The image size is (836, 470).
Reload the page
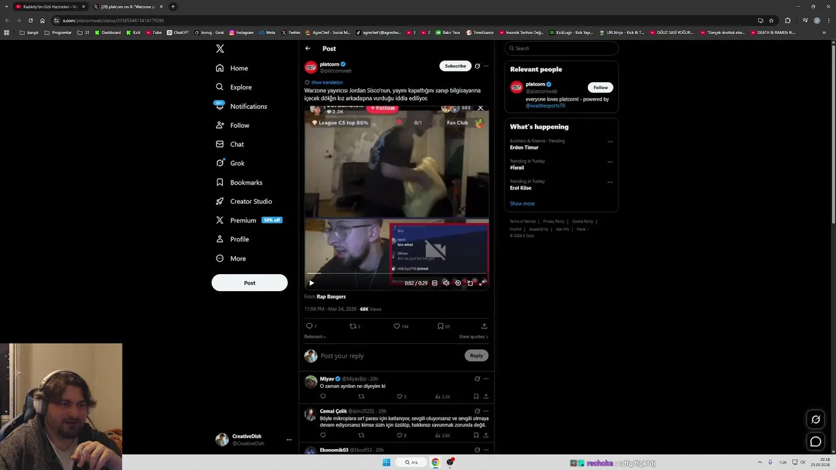(x=30, y=20)
